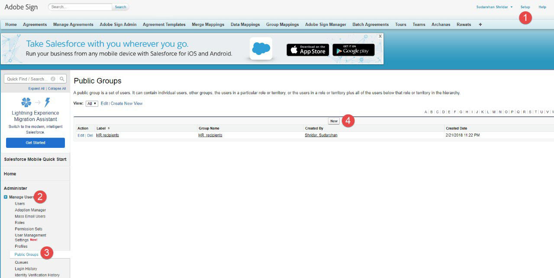554x278 pixels.
Task: Open Identity Verification History
Action: pyautogui.click(x=37, y=275)
